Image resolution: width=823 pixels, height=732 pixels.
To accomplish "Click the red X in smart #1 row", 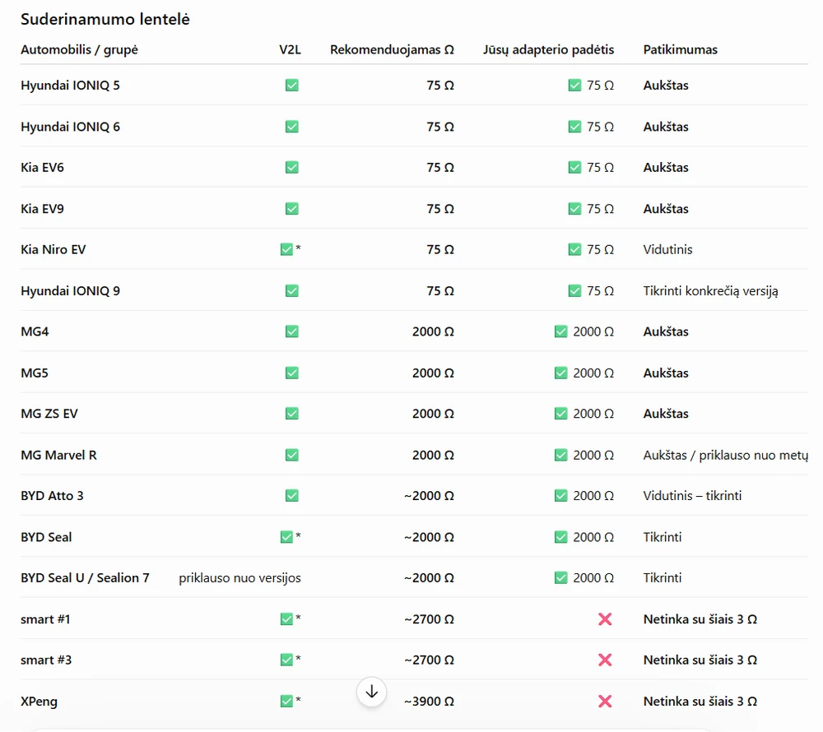I will coord(605,619).
